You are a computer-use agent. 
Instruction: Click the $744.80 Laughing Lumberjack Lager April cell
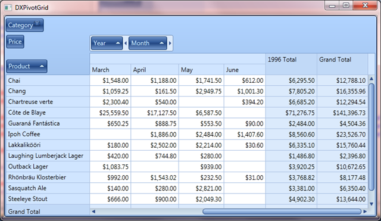click(155, 156)
